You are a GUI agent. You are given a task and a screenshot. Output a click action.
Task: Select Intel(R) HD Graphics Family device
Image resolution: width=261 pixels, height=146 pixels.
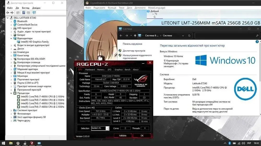tap(35, 42)
